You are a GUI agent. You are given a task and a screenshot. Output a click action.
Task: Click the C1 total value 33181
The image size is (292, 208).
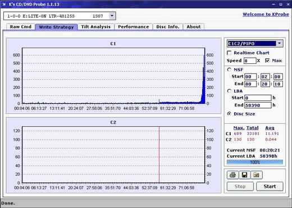(x=253, y=133)
